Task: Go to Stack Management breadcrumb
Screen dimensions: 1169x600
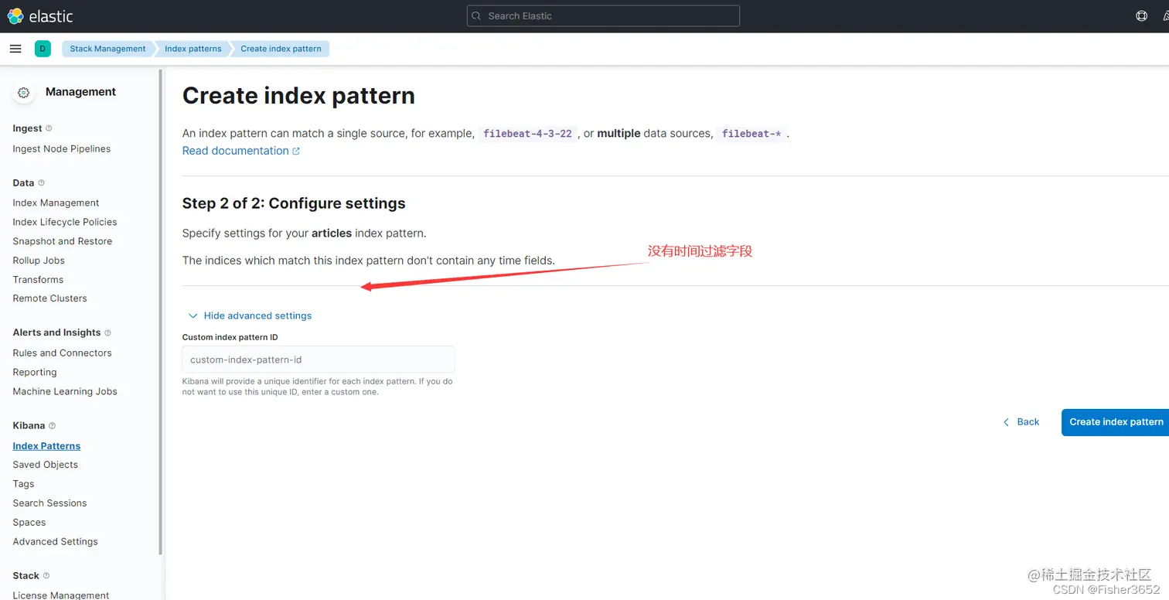Action: click(x=107, y=49)
